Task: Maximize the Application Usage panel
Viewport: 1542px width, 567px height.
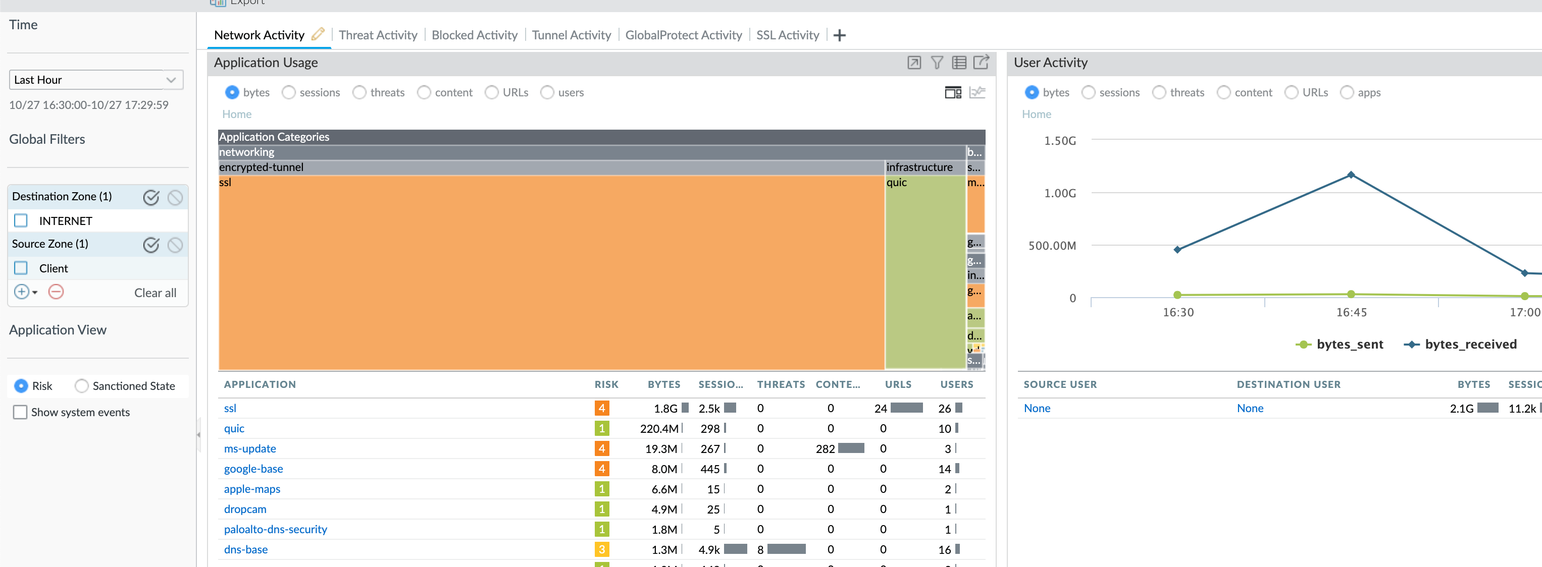Action: [x=913, y=62]
